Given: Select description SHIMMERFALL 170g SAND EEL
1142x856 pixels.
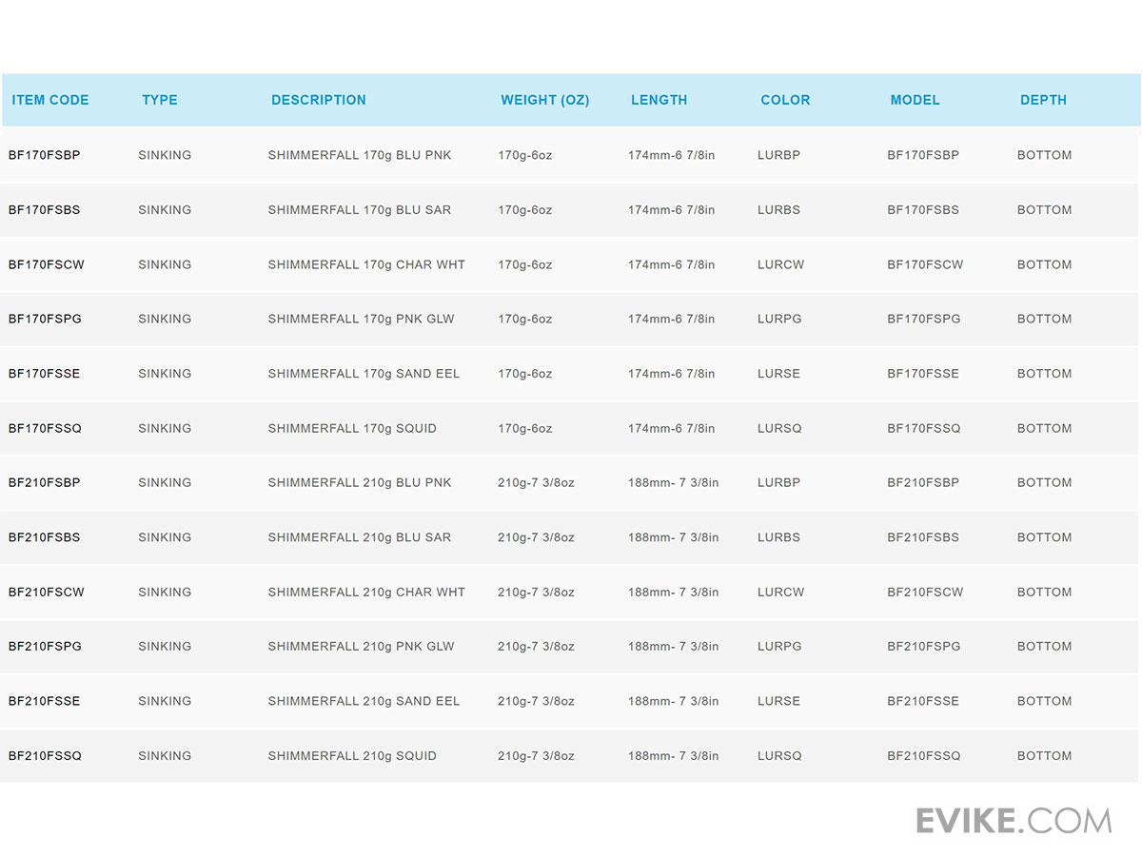Looking at the screenshot, I should [364, 374].
